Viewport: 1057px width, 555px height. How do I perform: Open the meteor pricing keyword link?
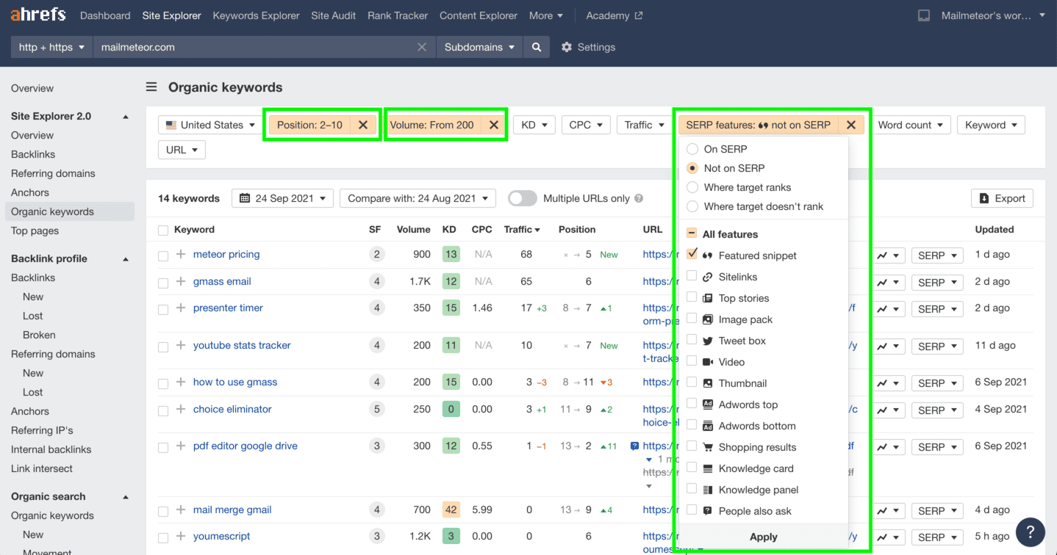pyautogui.click(x=226, y=254)
